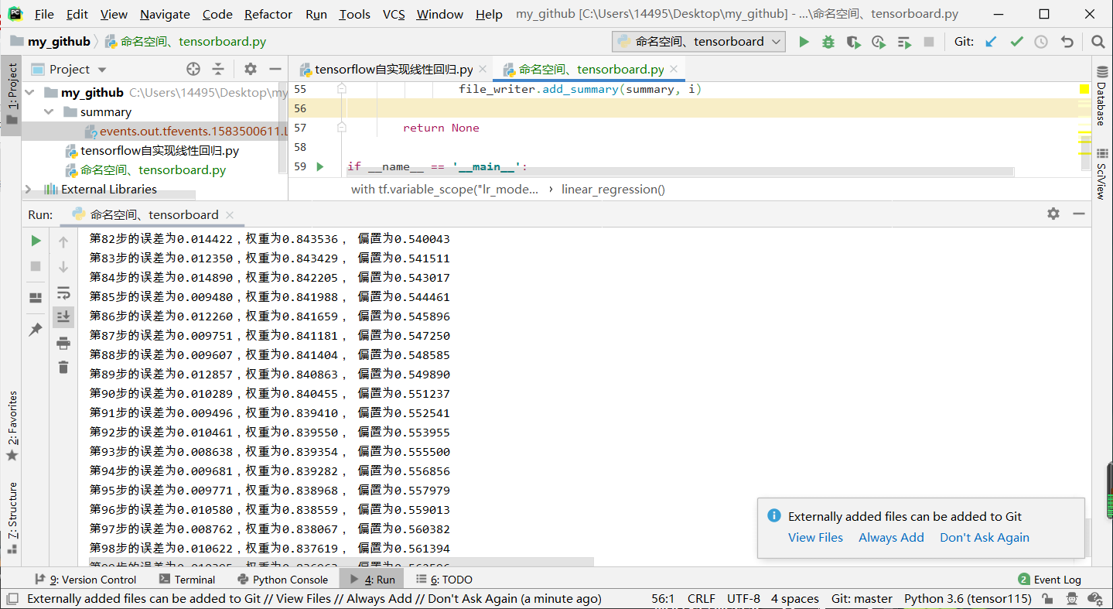Commit changes with the green Git checkmark

[x=1016, y=42]
